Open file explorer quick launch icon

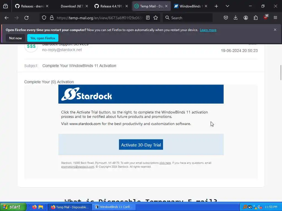click(41, 207)
